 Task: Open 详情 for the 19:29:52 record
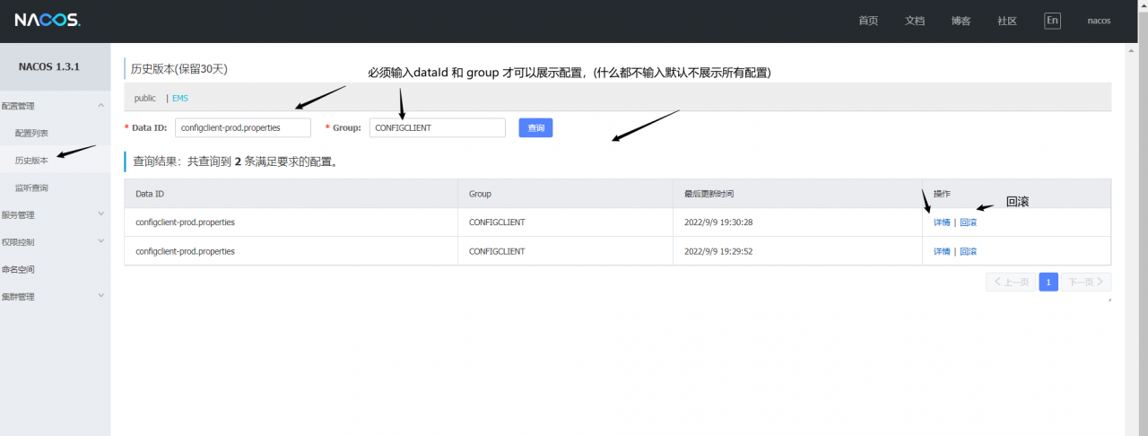tap(942, 251)
